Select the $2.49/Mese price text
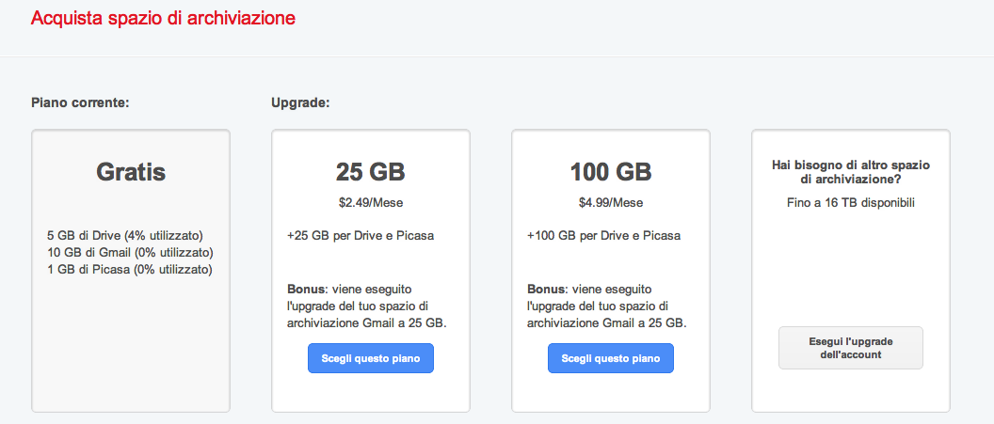 click(371, 203)
